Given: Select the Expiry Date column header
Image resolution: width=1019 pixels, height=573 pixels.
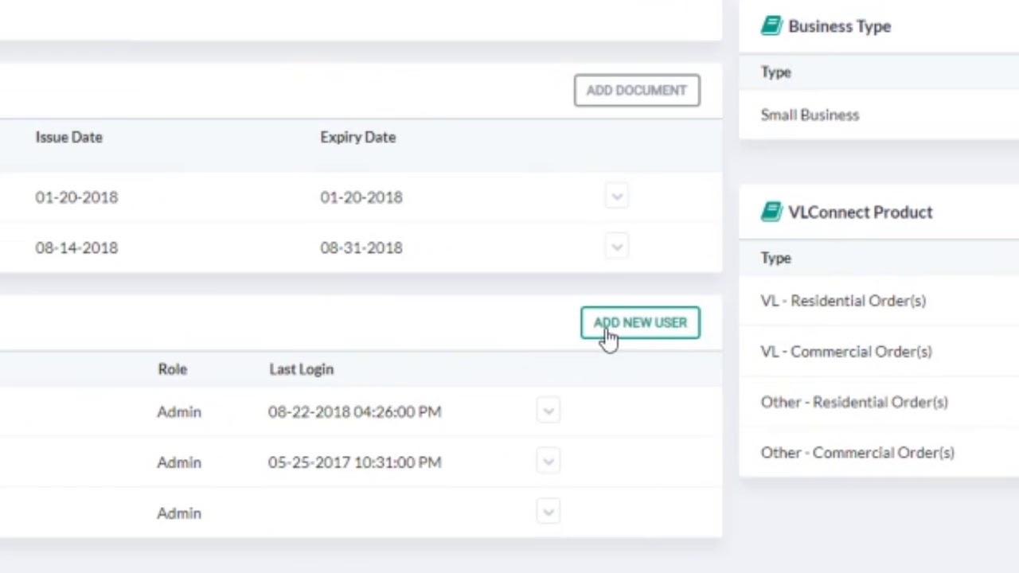Looking at the screenshot, I should [358, 137].
